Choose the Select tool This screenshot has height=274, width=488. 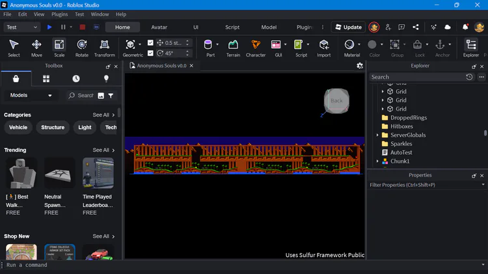pos(14,48)
